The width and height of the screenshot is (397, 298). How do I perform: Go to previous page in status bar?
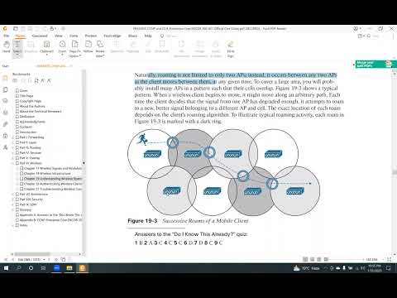point(13,259)
